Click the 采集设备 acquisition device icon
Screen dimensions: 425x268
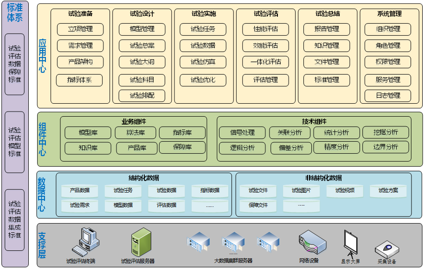pos(387,249)
